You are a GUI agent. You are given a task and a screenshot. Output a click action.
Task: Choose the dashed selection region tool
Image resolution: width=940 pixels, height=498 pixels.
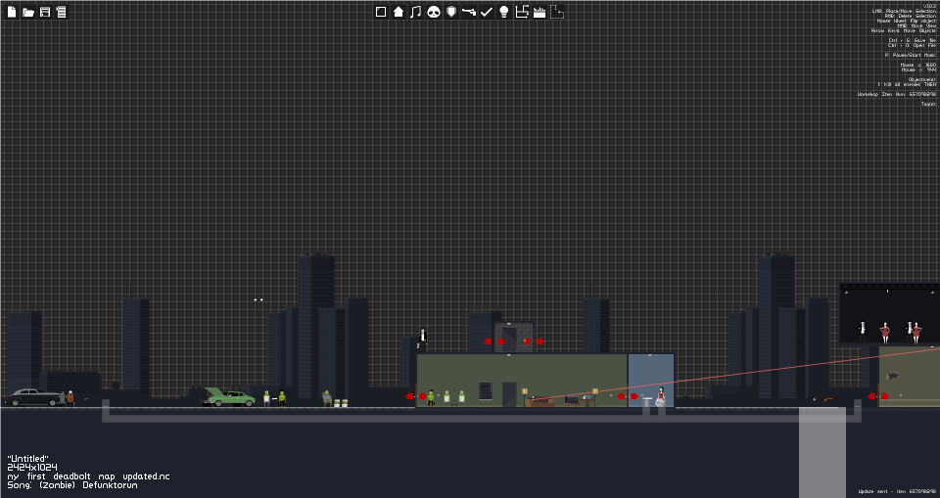(x=557, y=12)
